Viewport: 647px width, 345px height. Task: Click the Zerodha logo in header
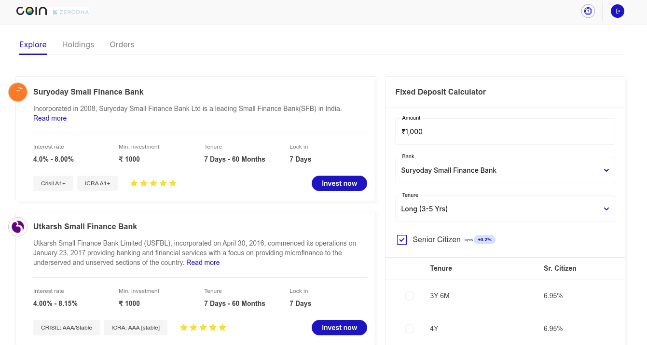pyautogui.click(x=71, y=12)
